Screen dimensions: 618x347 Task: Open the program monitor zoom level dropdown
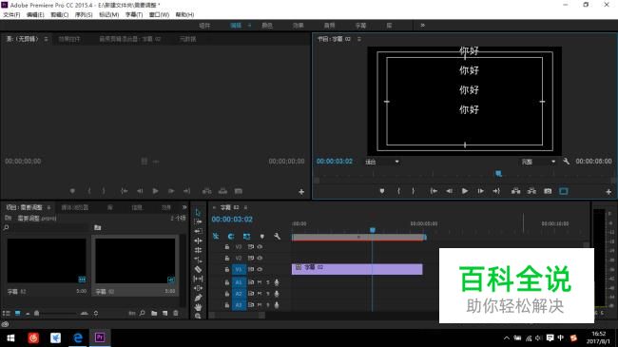click(x=382, y=162)
